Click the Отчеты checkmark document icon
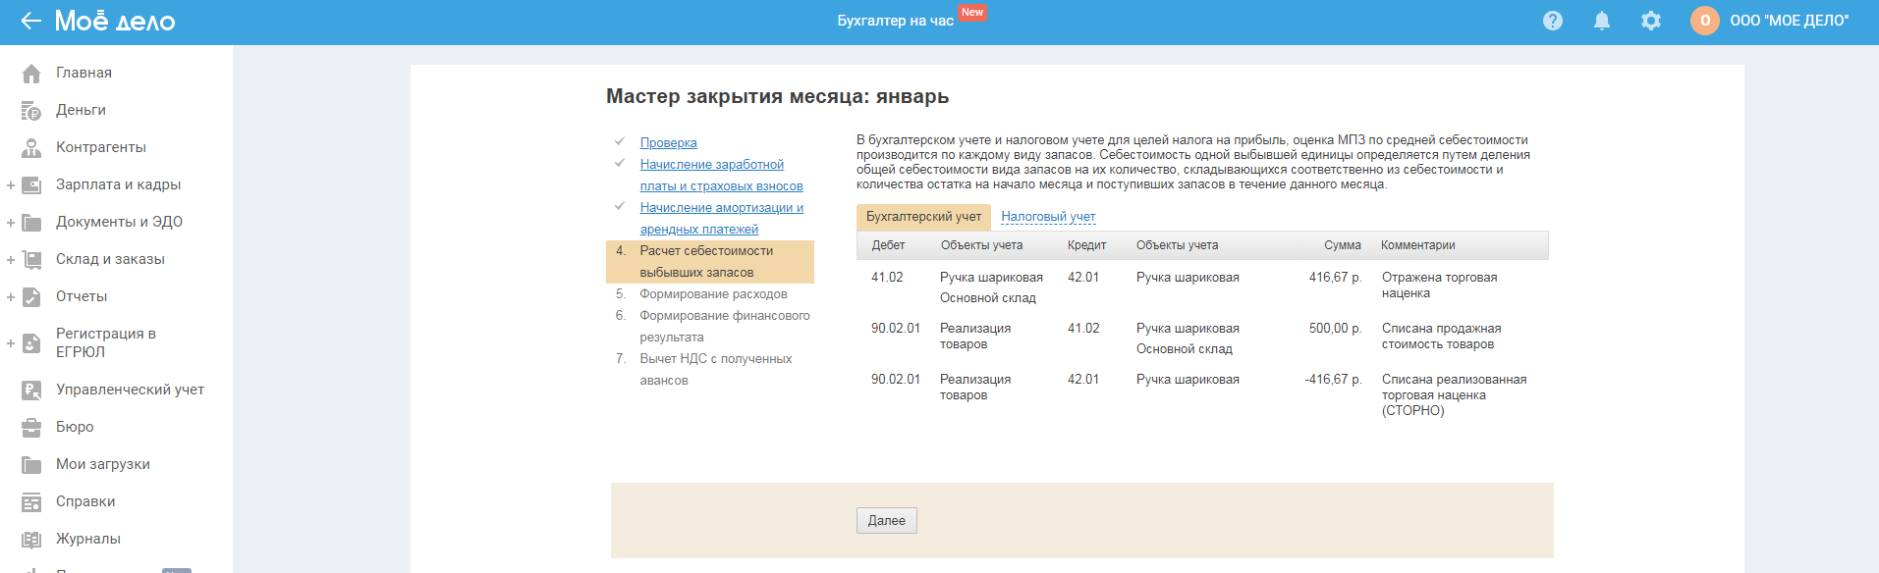This screenshot has width=1879, height=573. (x=31, y=297)
